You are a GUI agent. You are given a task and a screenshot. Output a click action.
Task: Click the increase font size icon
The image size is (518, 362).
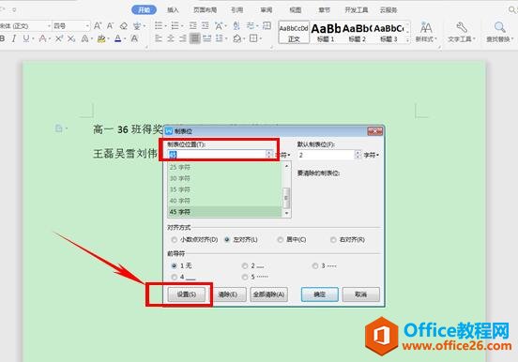point(98,25)
